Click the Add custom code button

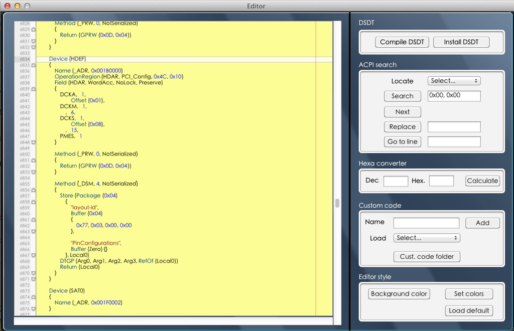tap(482, 223)
